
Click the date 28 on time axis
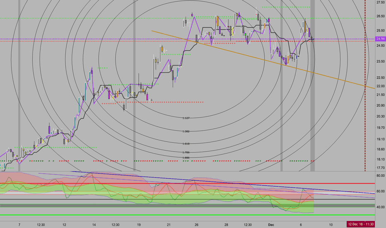pos(226,225)
